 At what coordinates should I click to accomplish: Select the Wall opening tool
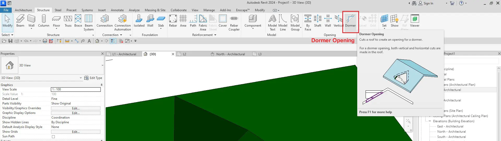click(x=328, y=21)
